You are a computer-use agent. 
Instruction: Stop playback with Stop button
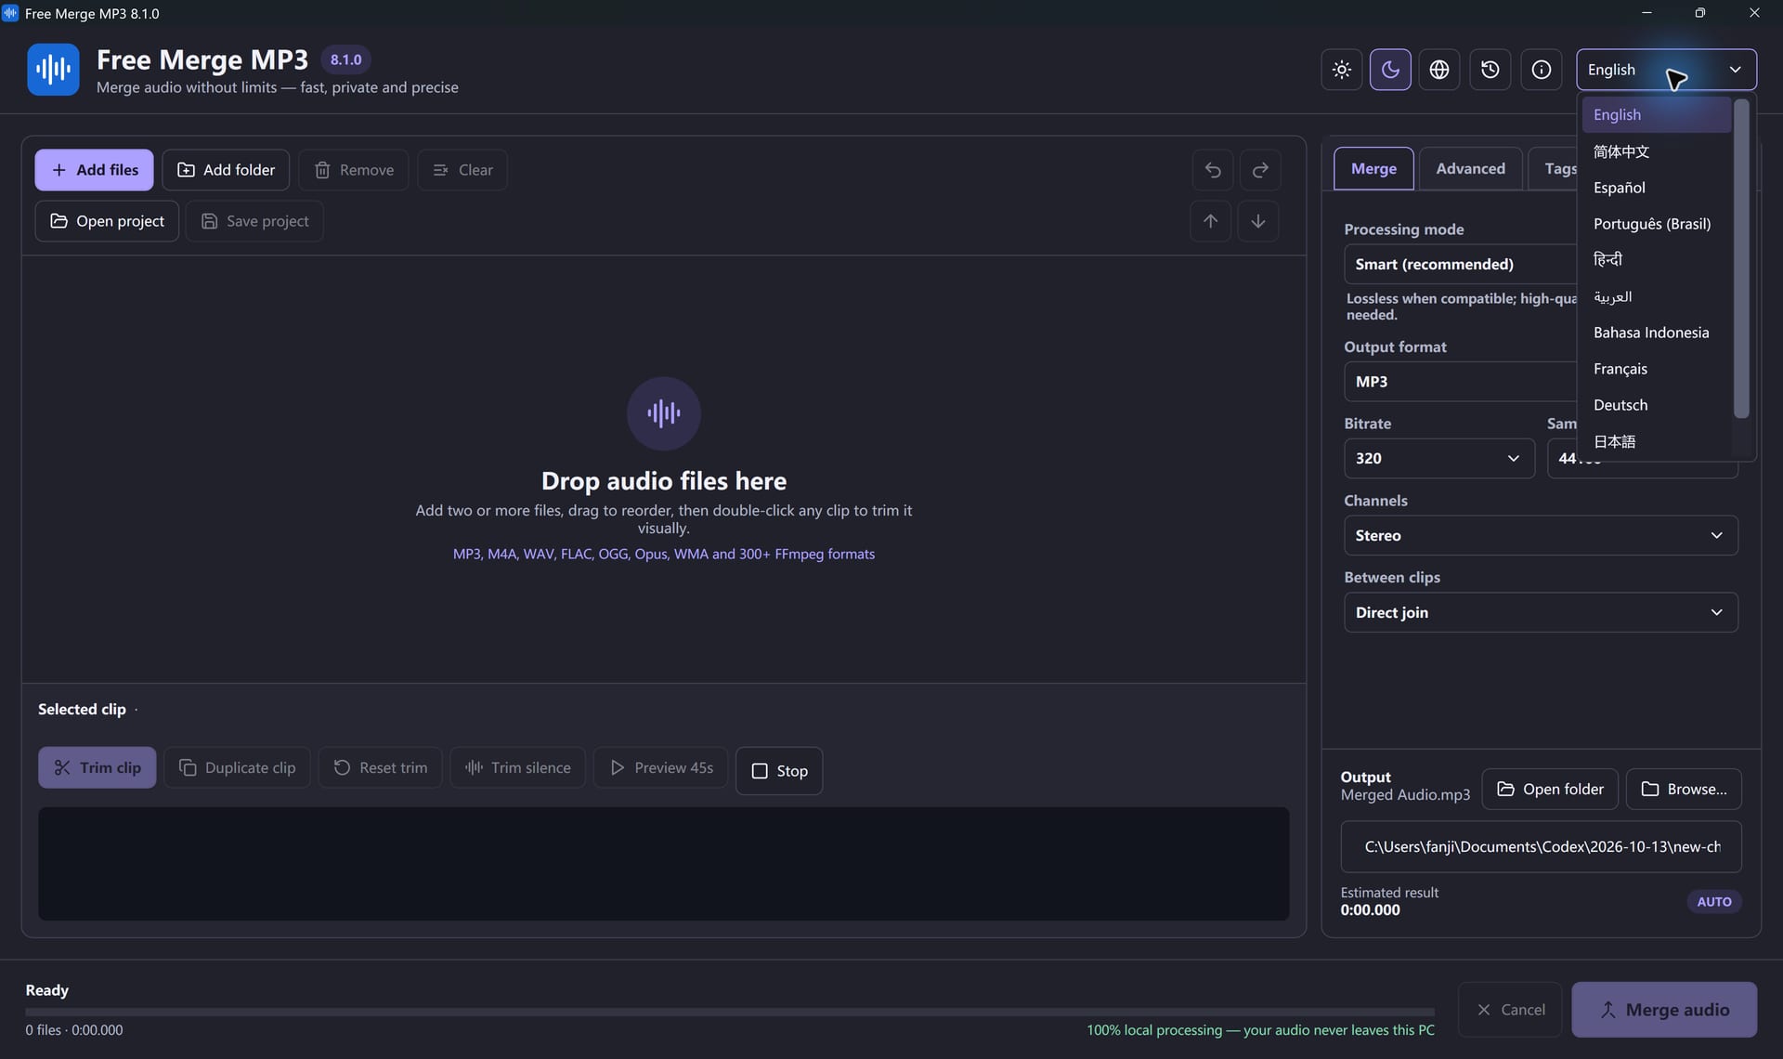point(779,771)
